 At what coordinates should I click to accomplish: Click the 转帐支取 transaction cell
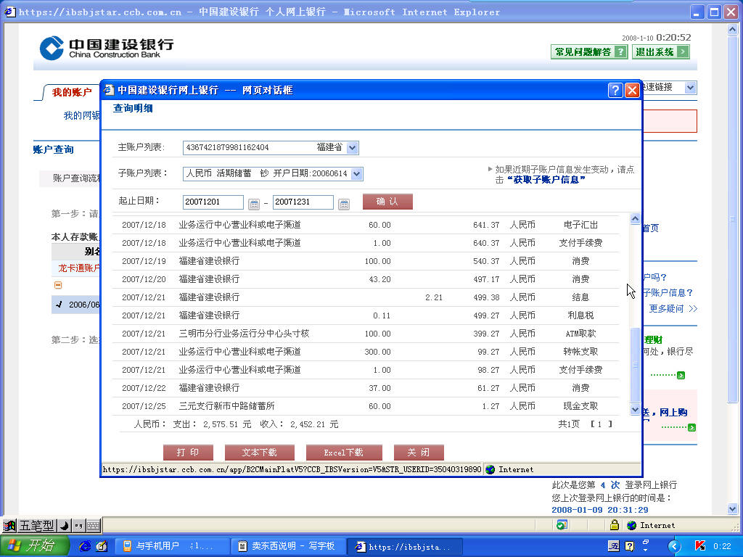[x=580, y=352]
